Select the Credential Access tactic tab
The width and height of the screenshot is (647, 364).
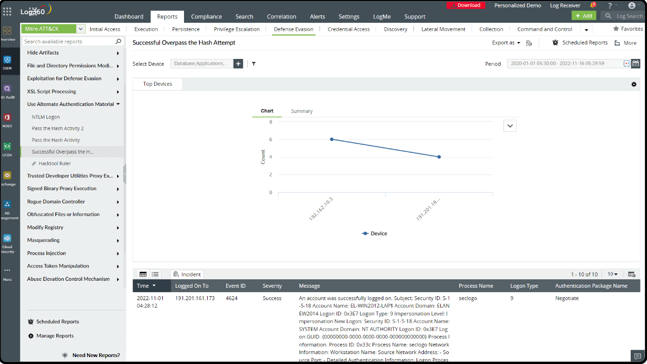click(x=349, y=29)
